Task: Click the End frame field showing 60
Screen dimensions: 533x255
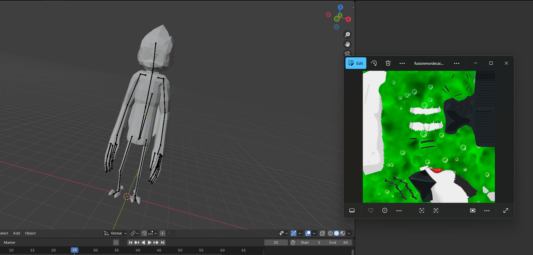Action: point(338,243)
